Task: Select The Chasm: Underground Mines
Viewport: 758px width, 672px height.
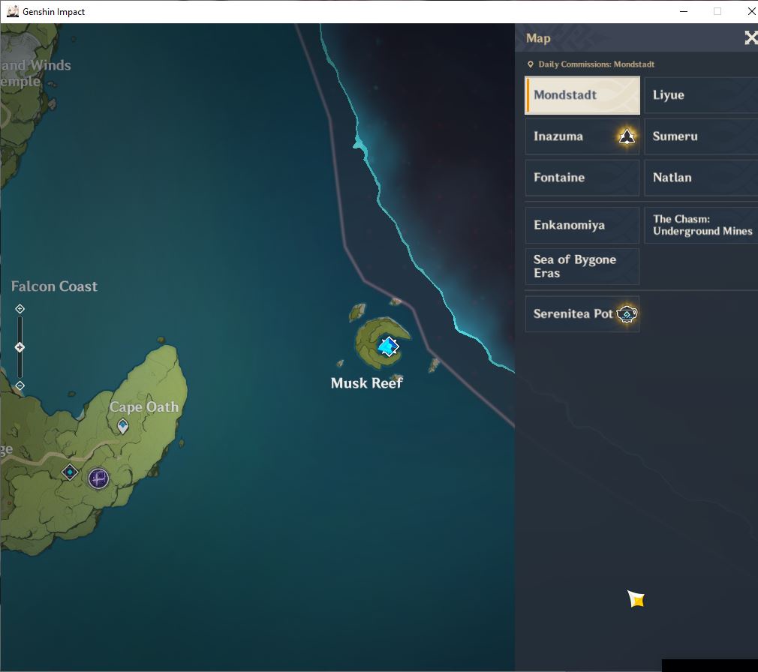Action: pos(701,226)
